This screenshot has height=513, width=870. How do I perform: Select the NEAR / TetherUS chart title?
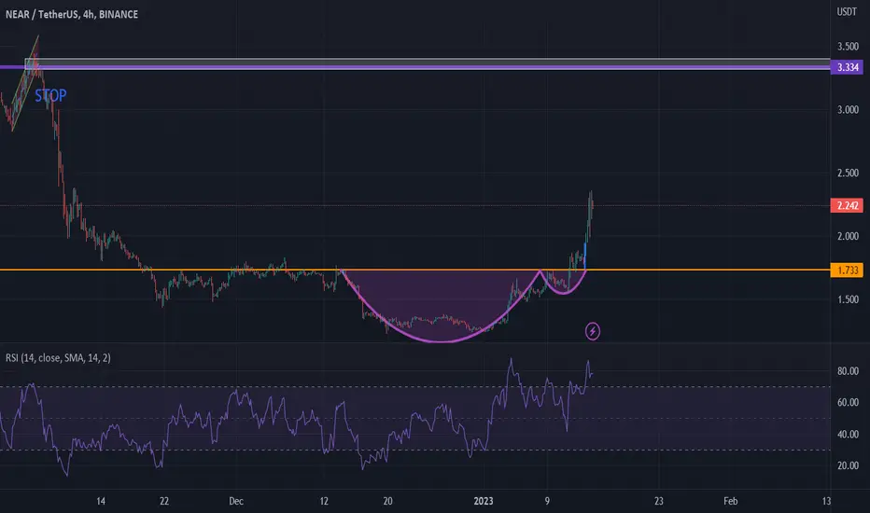72,14
